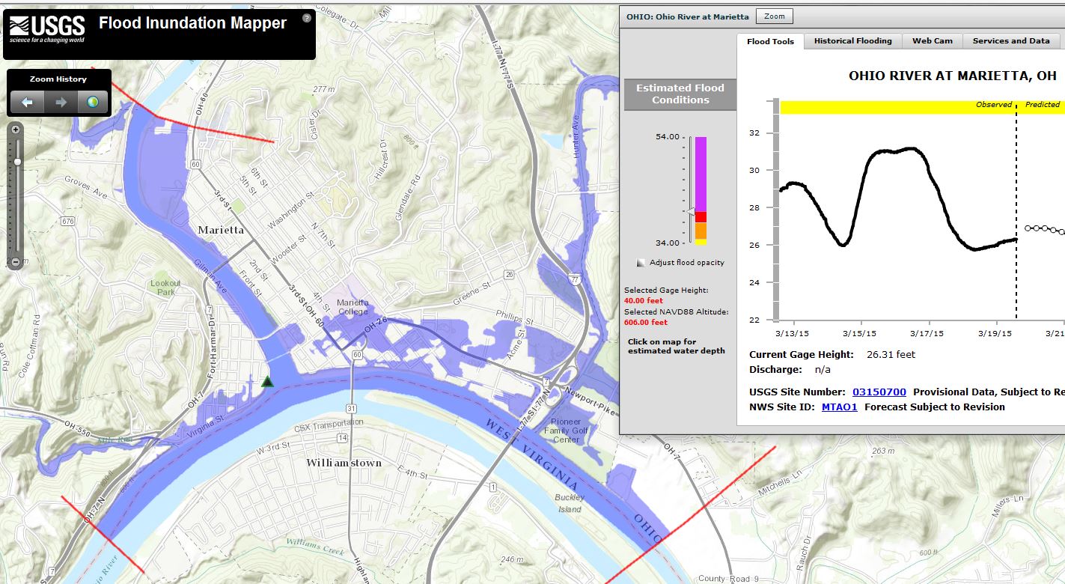Click the route 676 shield on map

coord(68,221)
